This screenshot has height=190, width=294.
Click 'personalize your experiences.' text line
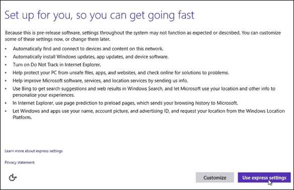(44, 95)
